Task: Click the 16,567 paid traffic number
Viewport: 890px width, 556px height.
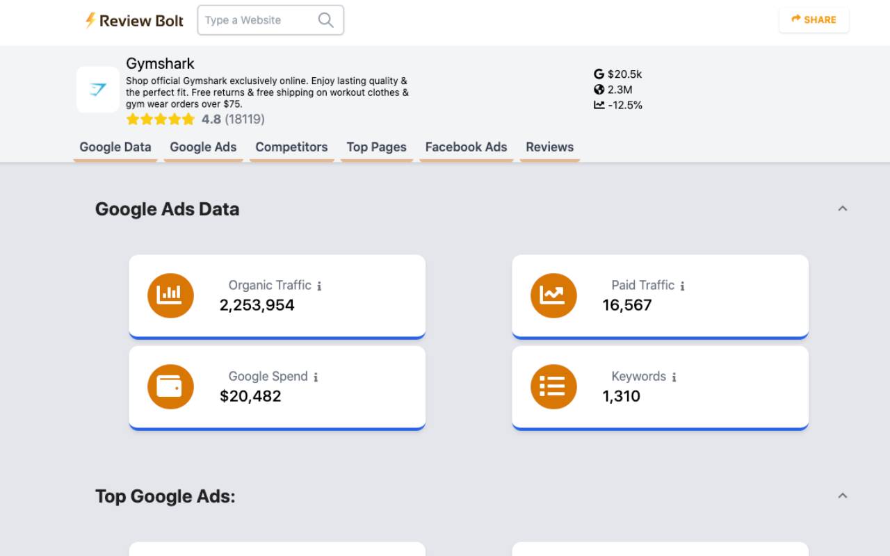Action: pos(627,305)
